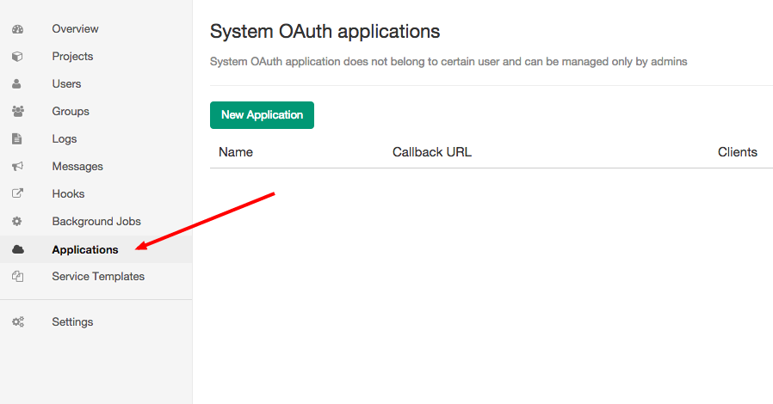
Task: Click the Groups people icon
Action: (x=17, y=112)
